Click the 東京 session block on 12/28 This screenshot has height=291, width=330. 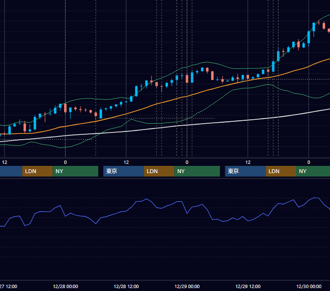tap(124, 171)
